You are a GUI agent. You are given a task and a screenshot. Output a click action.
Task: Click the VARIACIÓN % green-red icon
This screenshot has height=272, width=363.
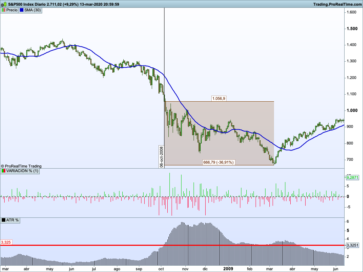click(3, 171)
